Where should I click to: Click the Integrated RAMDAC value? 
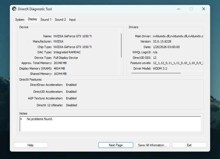pyautogui.click(x=67, y=52)
